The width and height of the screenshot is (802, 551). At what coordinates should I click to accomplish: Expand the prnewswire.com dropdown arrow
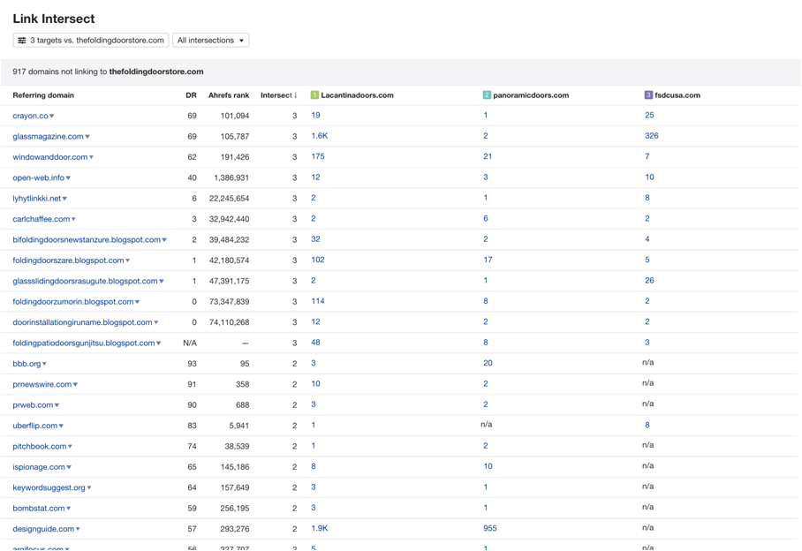coord(76,384)
